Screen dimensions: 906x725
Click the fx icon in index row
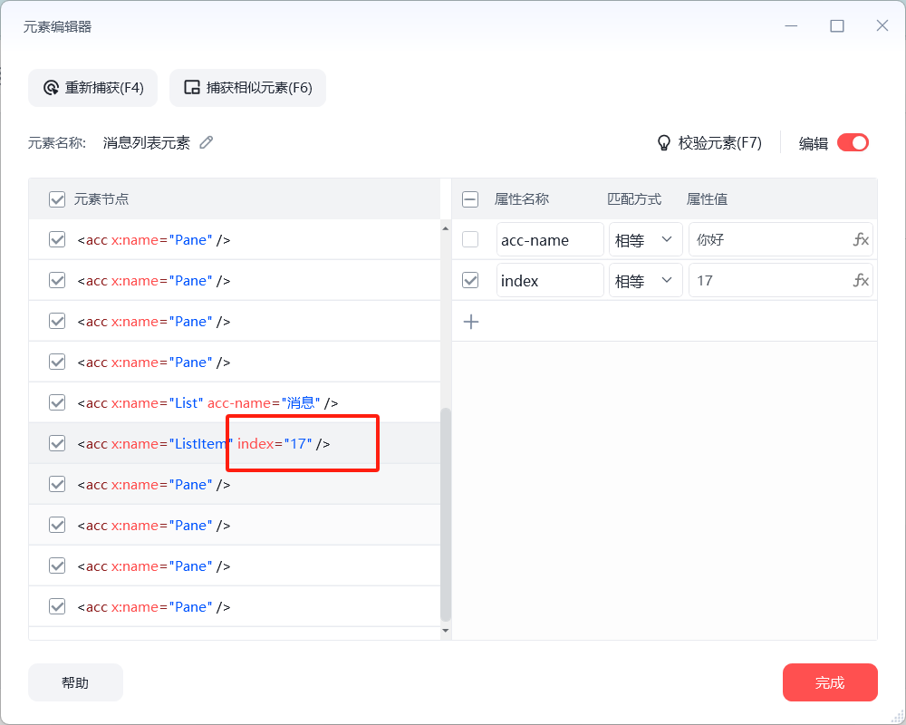861,280
